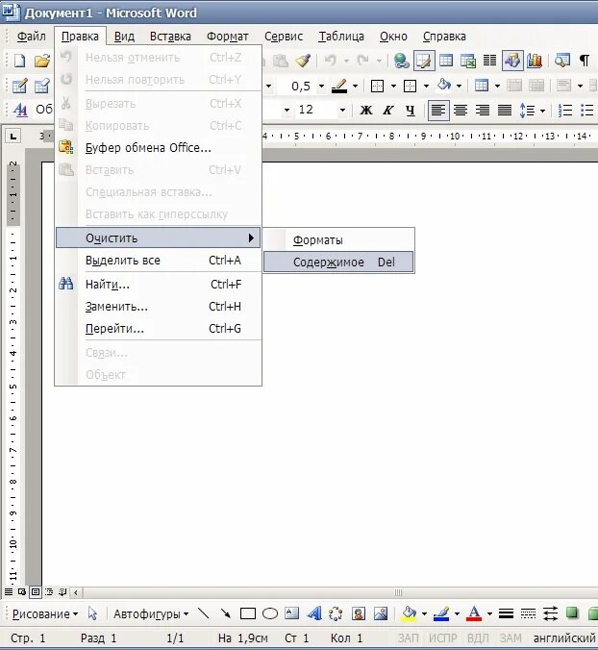
Task: Click the Bulleted list icon
Action: click(x=587, y=111)
